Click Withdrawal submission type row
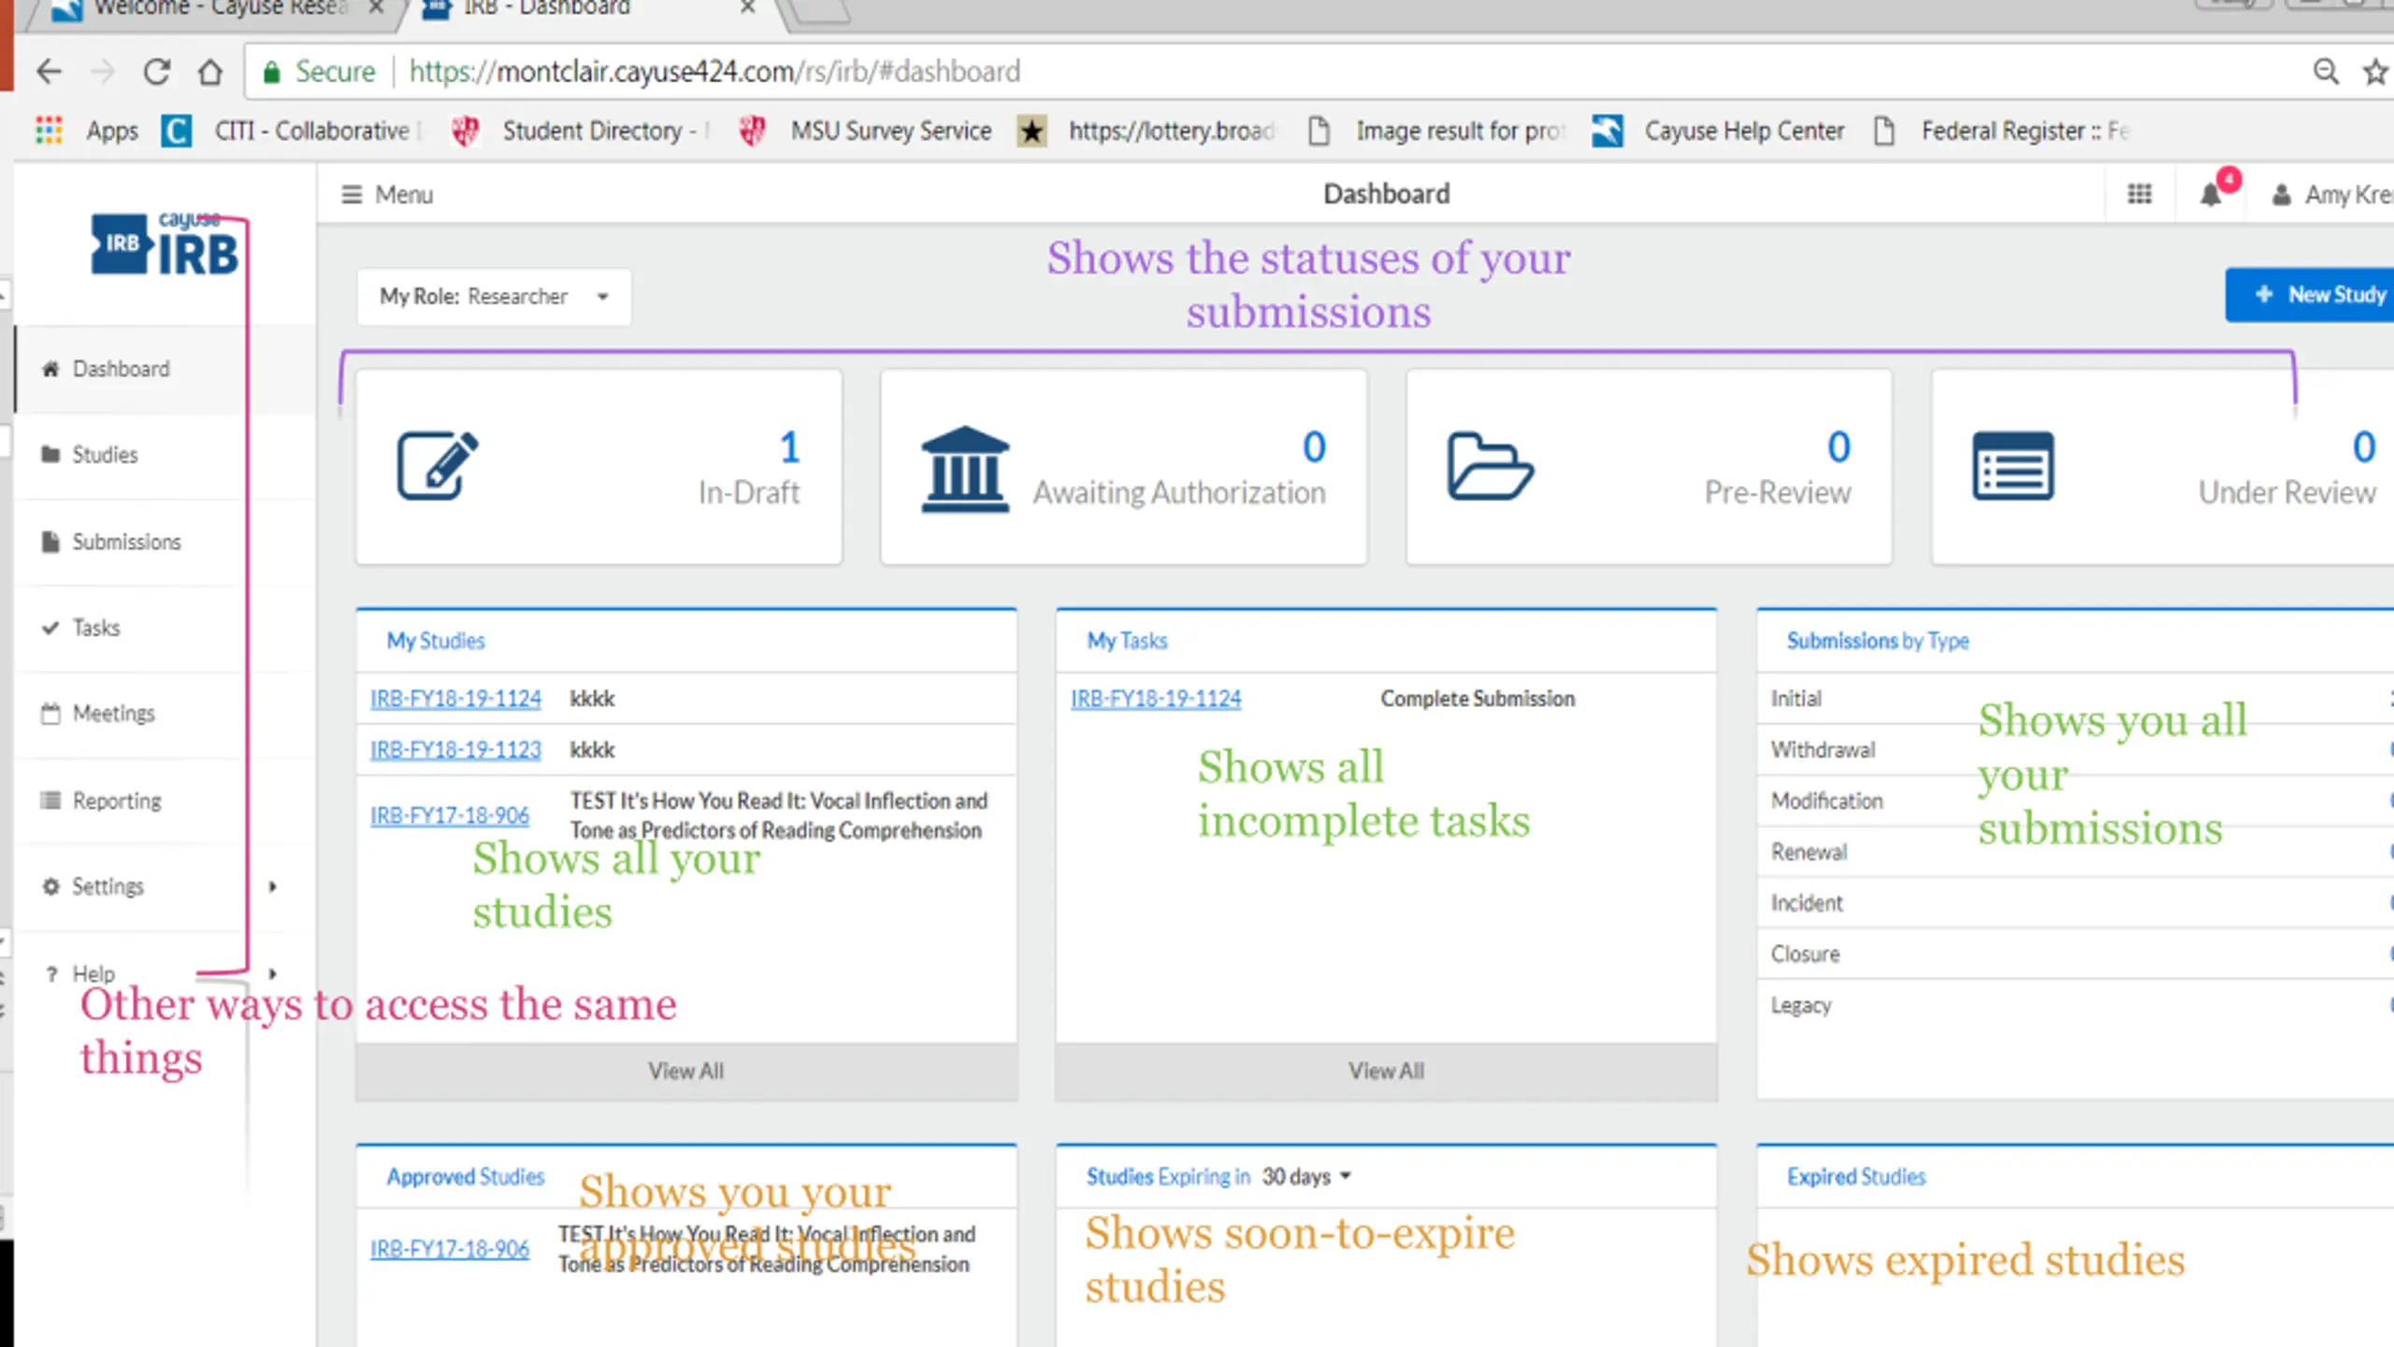The width and height of the screenshot is (2394, 1347). (2076, 750)
